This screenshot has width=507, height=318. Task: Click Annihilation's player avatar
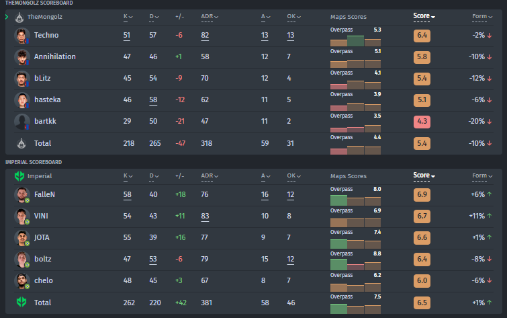[x=20, y=56]
